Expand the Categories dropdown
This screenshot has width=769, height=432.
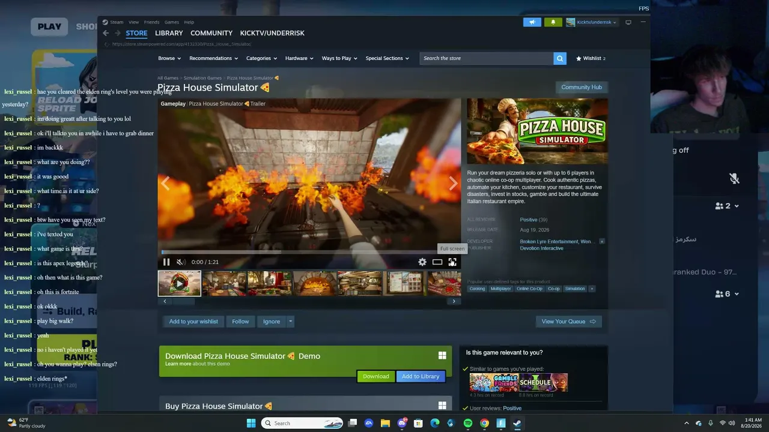(261, 58)
